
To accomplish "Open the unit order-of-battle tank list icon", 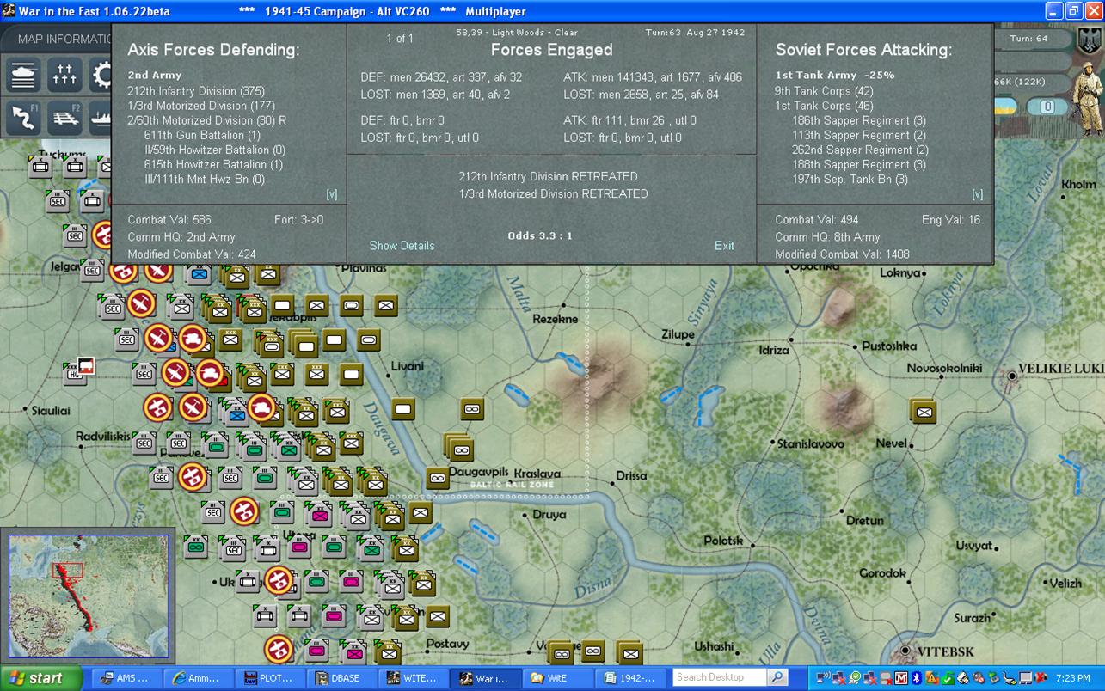I will pyautogui.click(x=24, y=76).
